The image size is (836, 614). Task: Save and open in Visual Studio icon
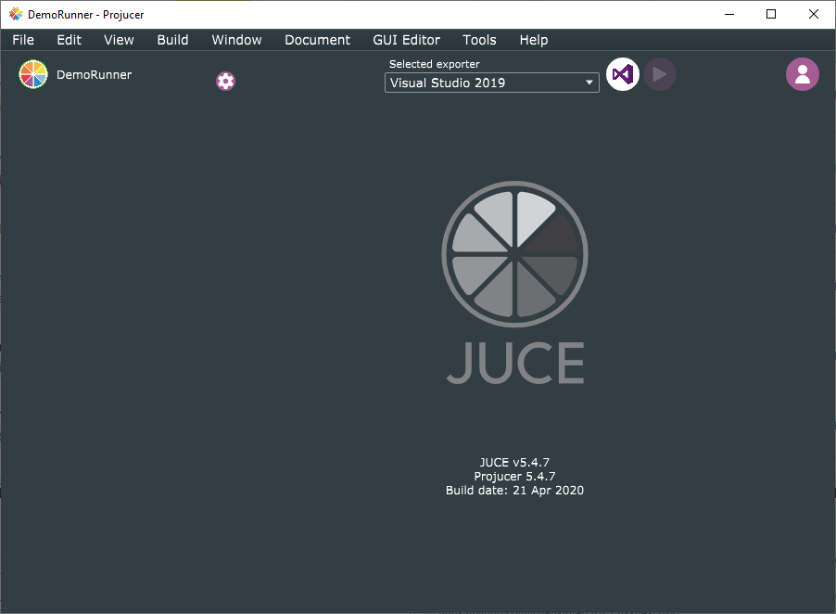622,74
